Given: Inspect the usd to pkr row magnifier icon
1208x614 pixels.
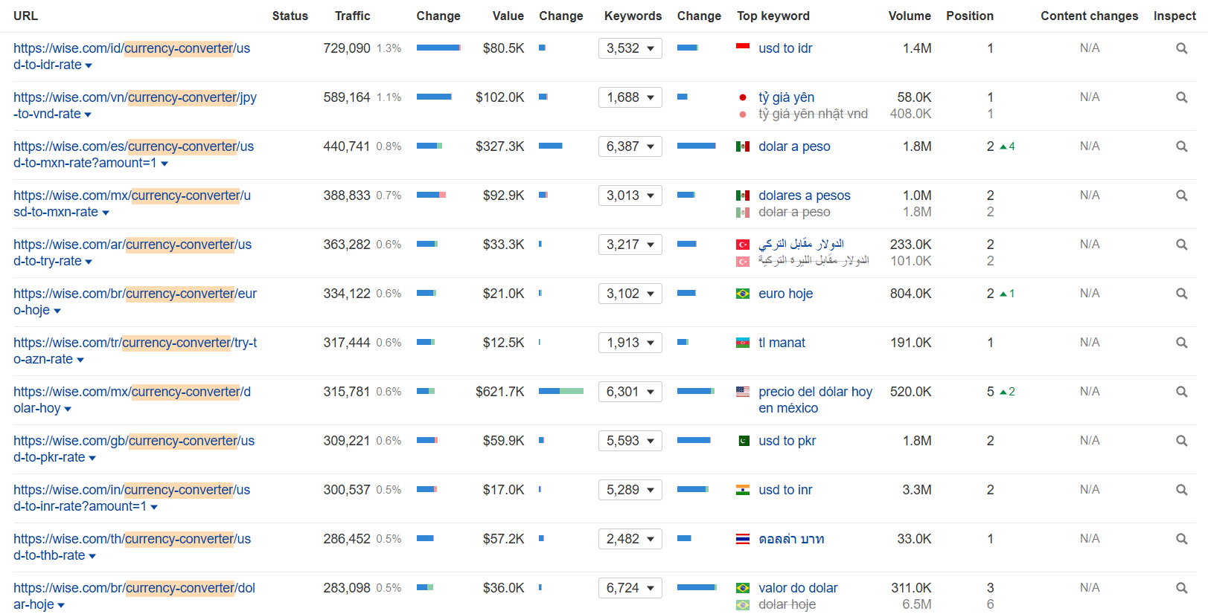Looking at the screenshot, I should (x=1181, y=441).
